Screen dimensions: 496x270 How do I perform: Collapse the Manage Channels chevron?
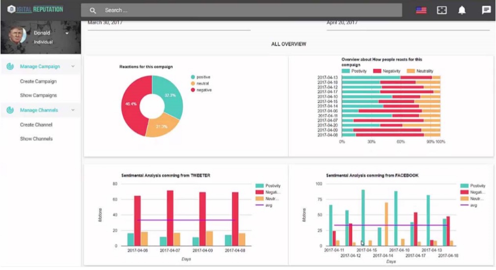(73, 110)
